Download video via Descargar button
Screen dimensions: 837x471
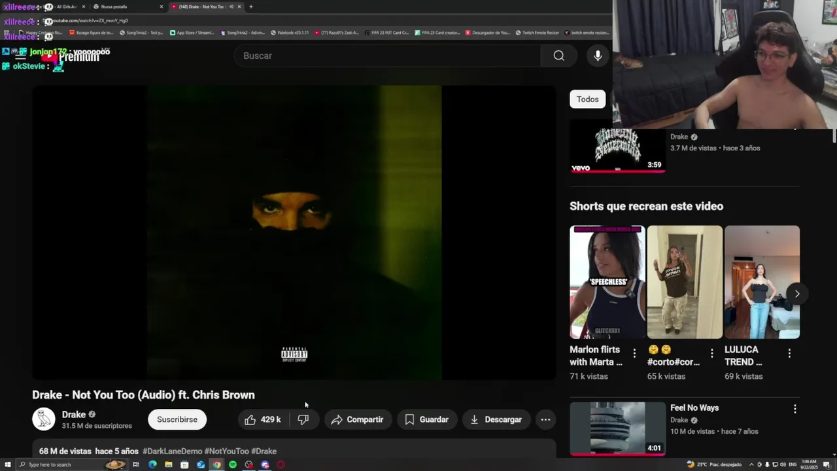tap(496, 419)
